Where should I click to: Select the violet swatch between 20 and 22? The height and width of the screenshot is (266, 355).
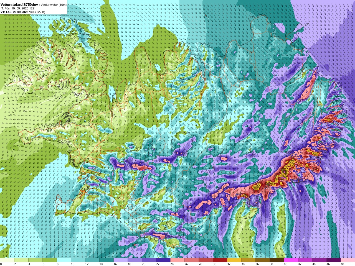coord(149,260)
